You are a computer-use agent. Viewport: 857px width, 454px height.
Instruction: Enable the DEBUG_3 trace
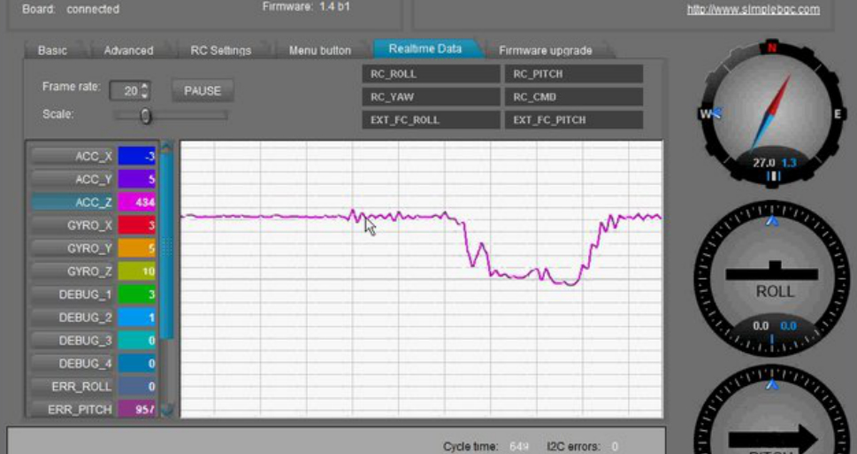point(73,340)
